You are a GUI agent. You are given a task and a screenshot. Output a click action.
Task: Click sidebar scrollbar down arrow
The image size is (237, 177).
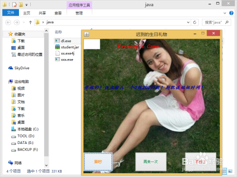tap(46, 165)
